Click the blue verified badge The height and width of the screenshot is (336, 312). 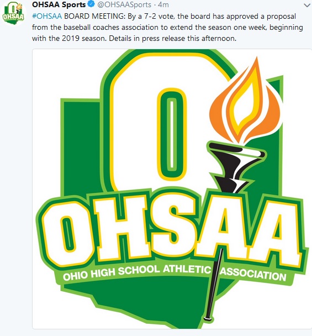[92, 4]
